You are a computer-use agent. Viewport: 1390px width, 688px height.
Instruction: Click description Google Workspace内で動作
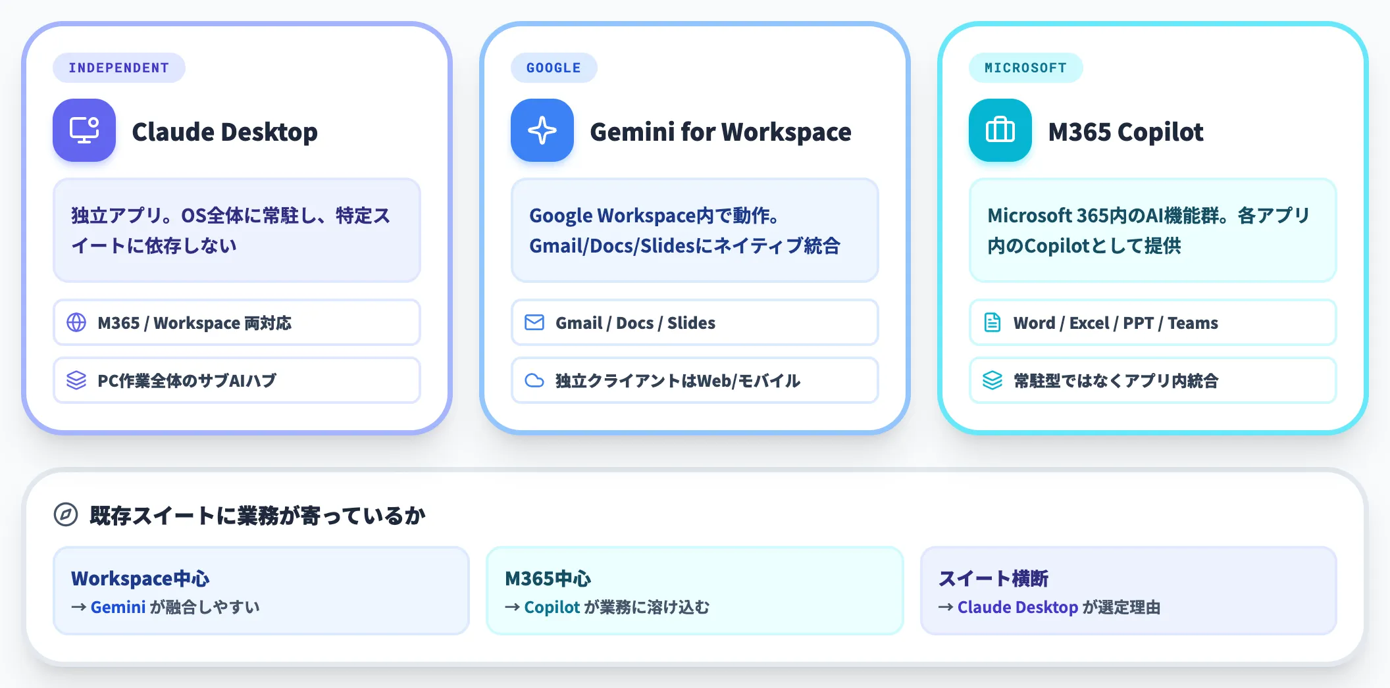(x=695, y=230)
